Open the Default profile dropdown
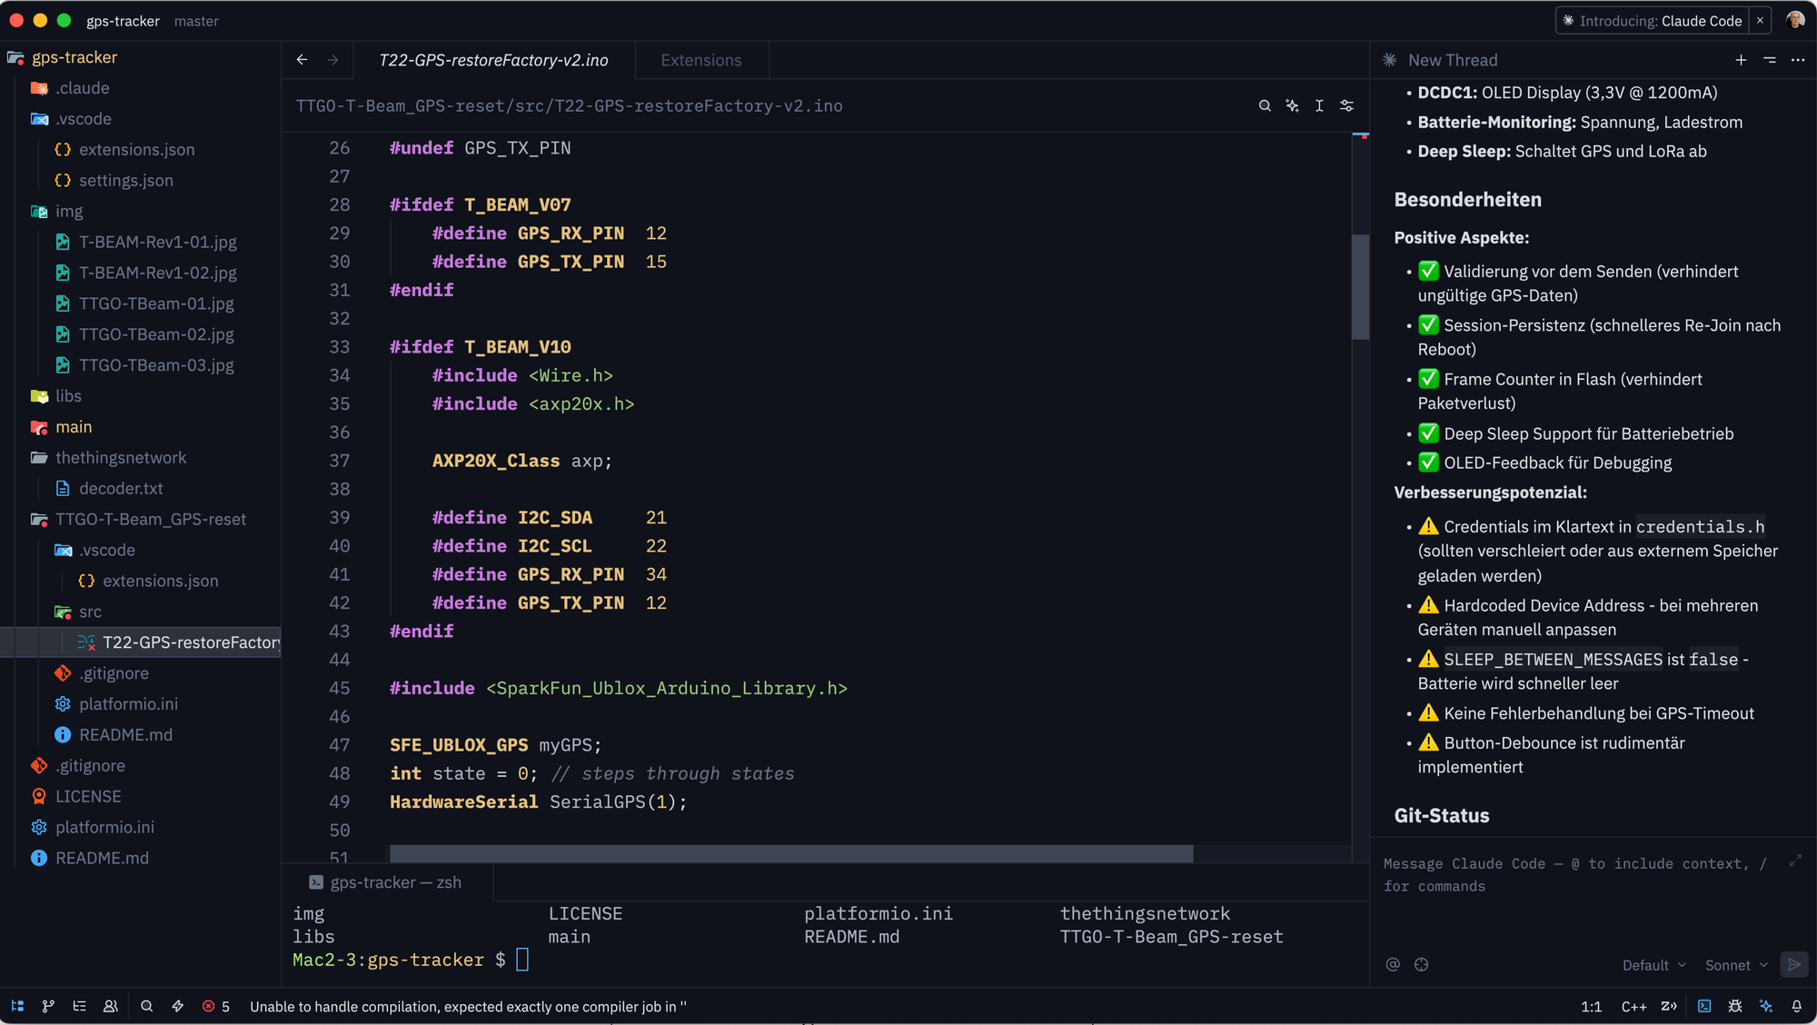1817x1025 pixels. [1653, 965]
